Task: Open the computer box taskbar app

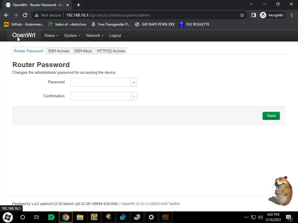Action: coord(137,217)
